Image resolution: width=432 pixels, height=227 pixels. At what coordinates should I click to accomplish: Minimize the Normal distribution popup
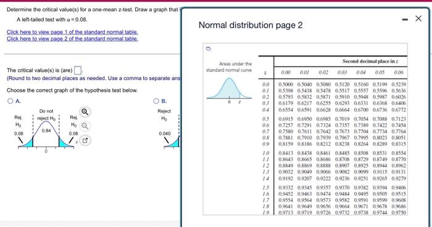(405, 19)
